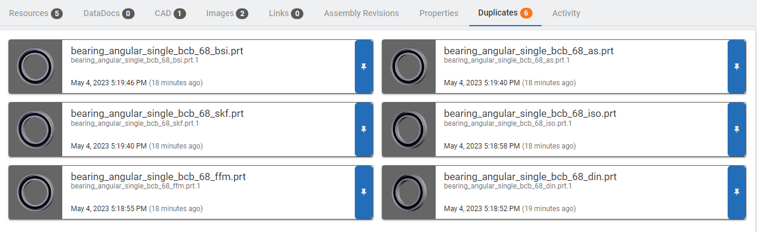757x232 pixels.
Task: Switch to the DataDocs tab
Action: click(x=108, y=13)
